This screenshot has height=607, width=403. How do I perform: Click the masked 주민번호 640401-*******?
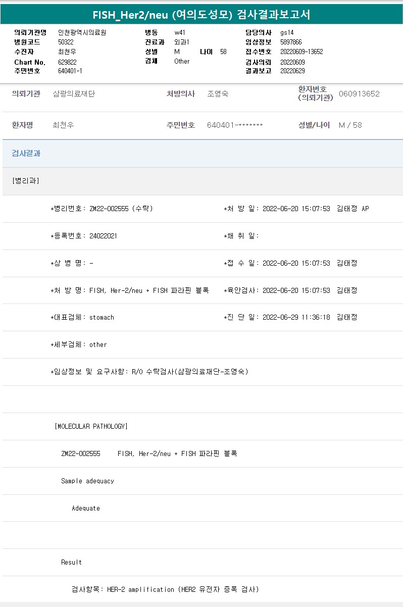[235, 125]
